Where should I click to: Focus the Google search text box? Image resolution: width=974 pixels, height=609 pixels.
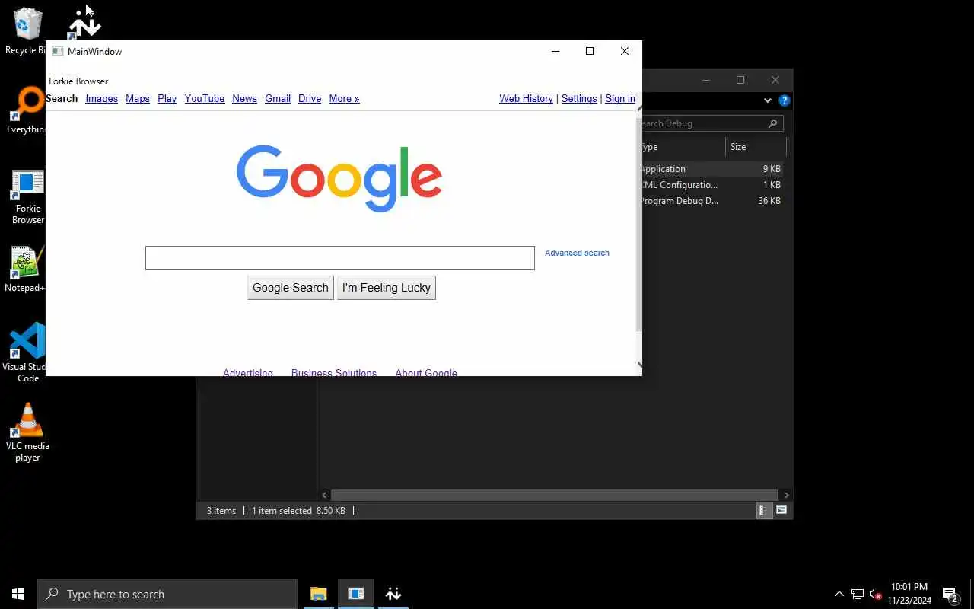pyautogui.click(x=340, y=258)
